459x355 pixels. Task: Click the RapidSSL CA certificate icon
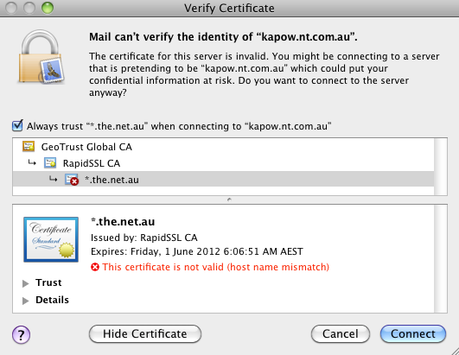coord(50,163)
